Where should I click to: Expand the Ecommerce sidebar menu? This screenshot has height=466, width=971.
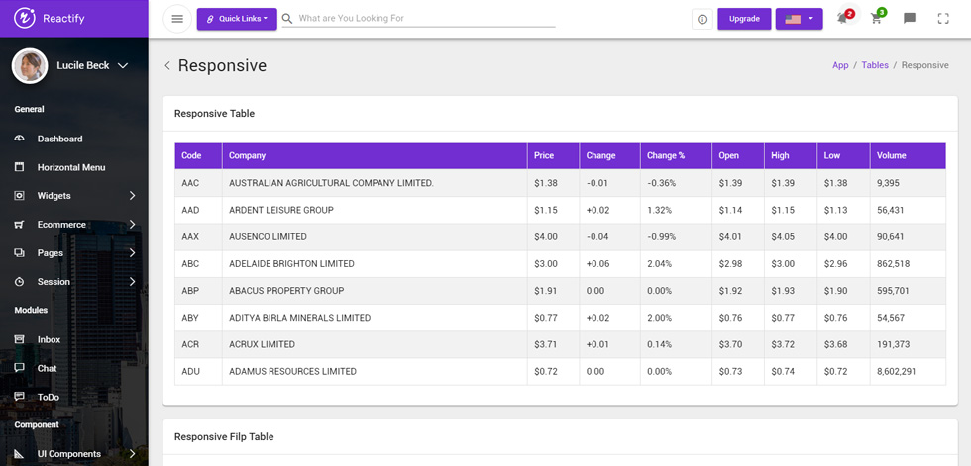(74, 225)
